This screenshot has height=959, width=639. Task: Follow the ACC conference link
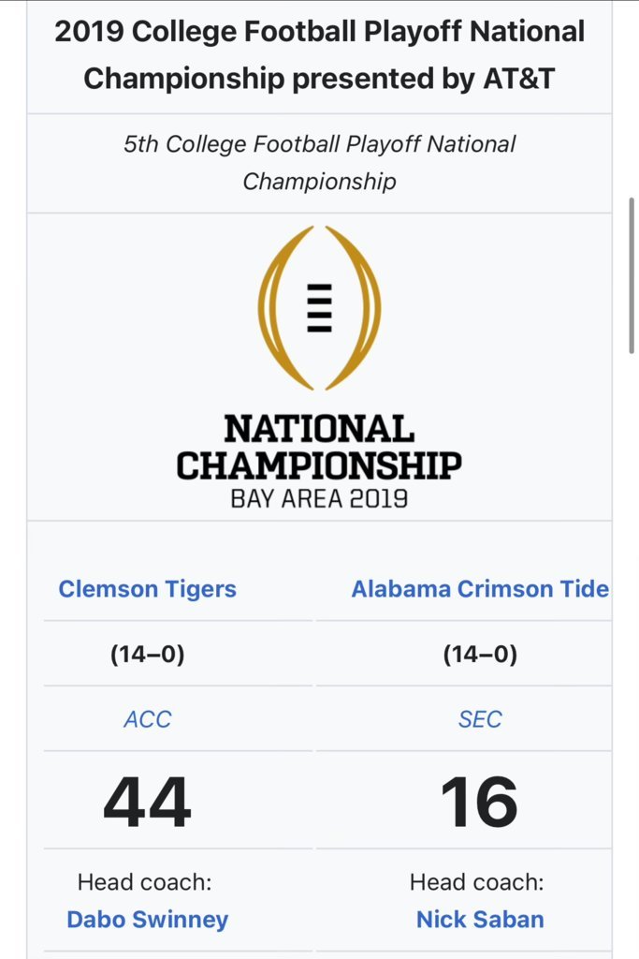click(147, 719)
